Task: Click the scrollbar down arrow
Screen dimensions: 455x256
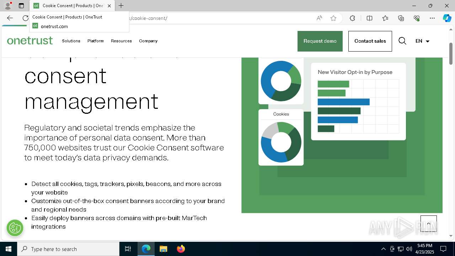Action: (451, 235)
